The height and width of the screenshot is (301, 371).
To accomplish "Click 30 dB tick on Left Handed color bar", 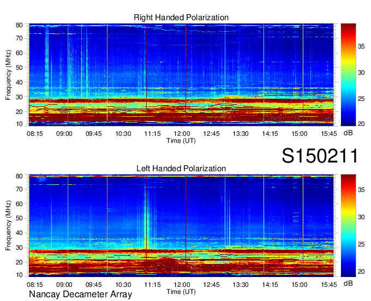I will (x=361, y=217).
